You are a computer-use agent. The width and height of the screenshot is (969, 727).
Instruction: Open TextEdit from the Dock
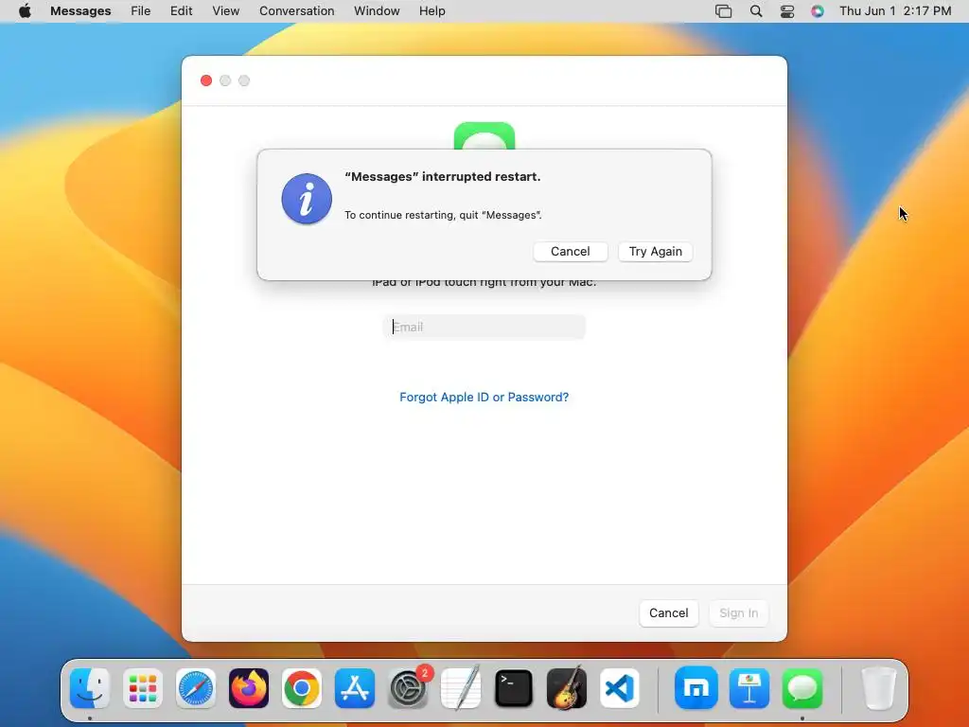tap(461, 687)
